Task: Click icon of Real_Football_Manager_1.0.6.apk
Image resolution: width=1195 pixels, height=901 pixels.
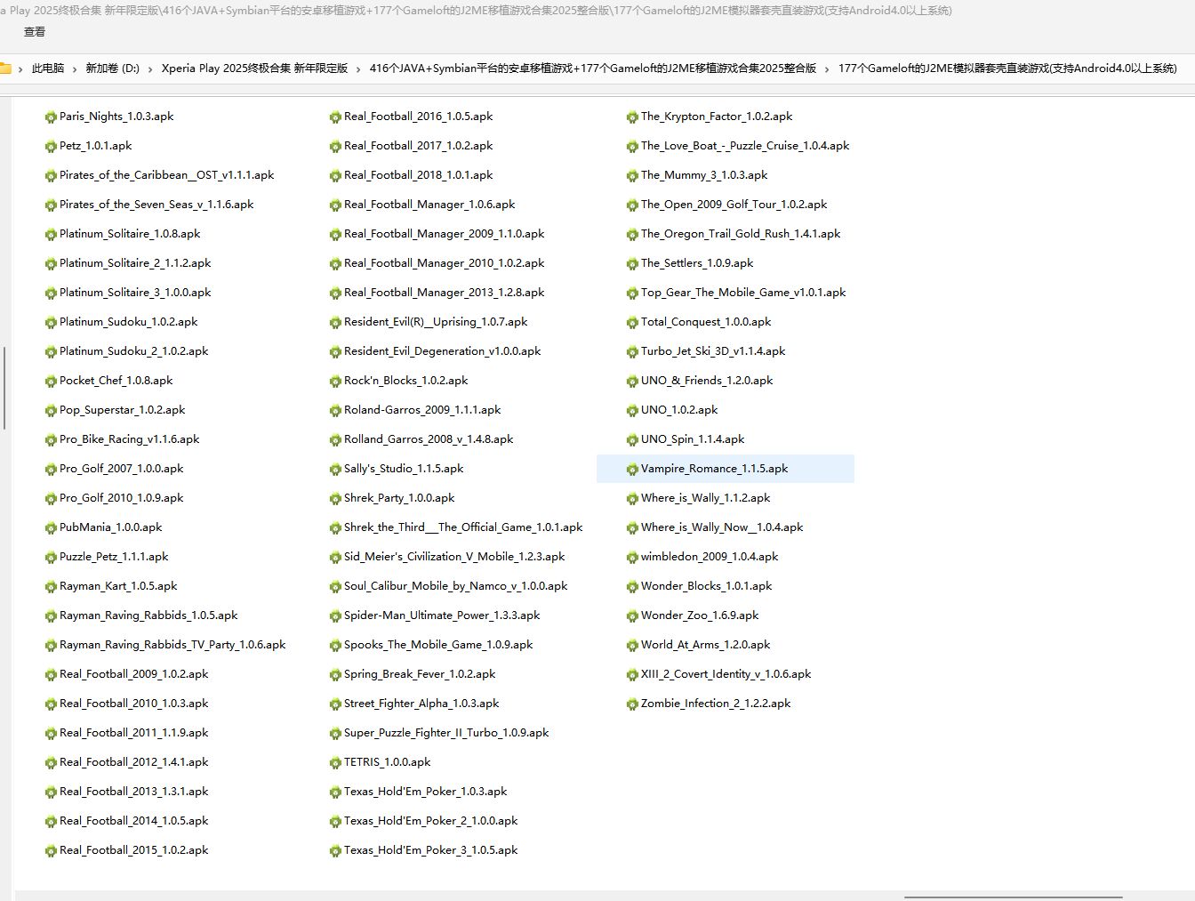Action: (x=335, y=205)
